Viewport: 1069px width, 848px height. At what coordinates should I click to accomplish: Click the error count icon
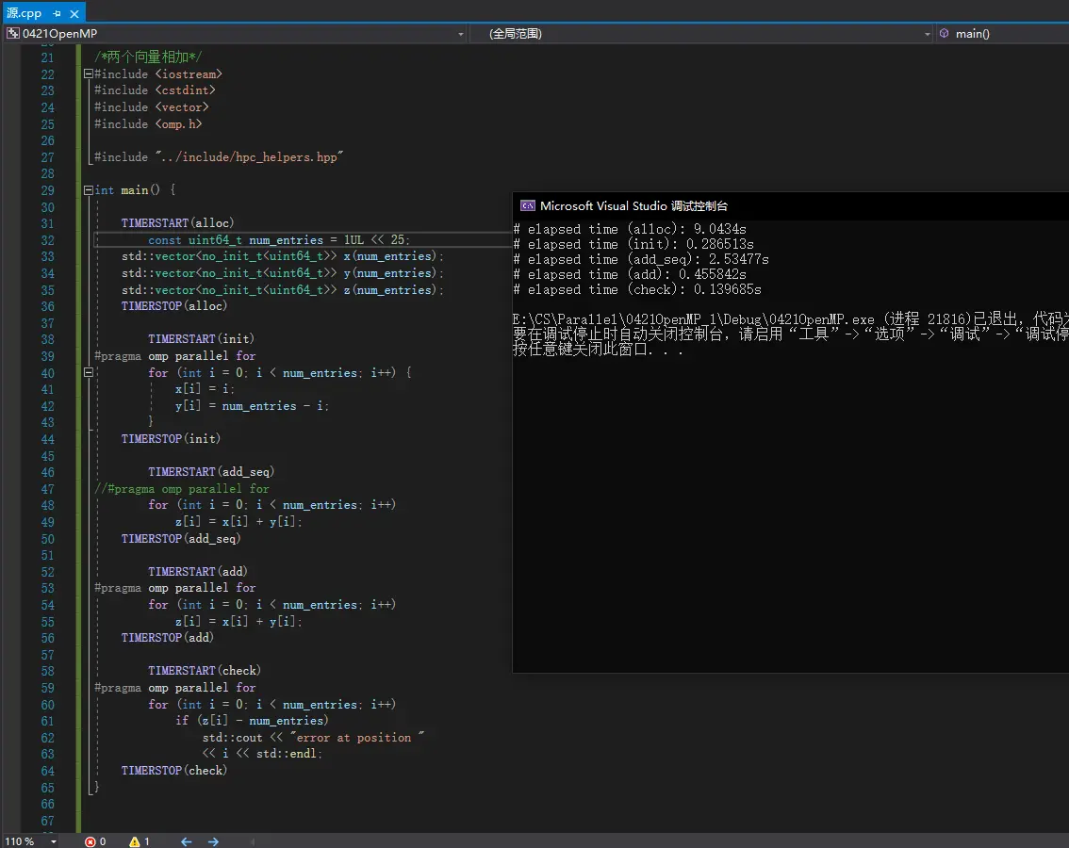(90, 841)
